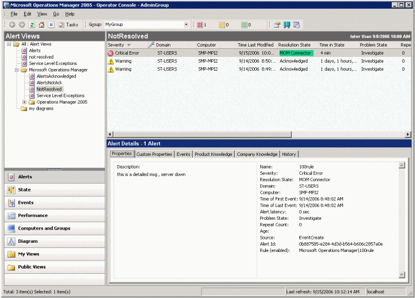Open Computers and Groups navigation button
The image size is (415, 298).
point(55,228)
